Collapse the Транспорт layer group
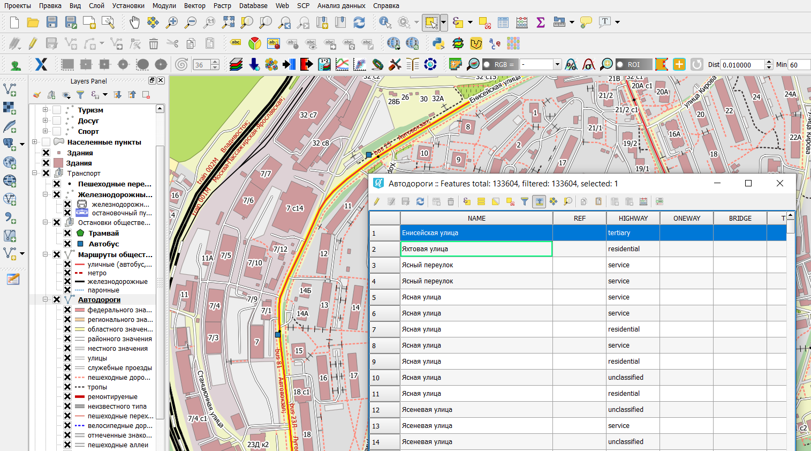The image size is (811, 451). [35, 173]
